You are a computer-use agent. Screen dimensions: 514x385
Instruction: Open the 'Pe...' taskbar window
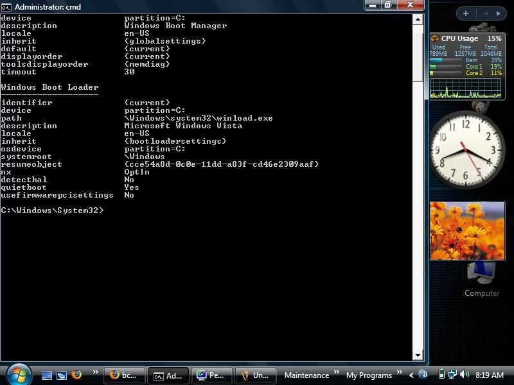(212, 375)
